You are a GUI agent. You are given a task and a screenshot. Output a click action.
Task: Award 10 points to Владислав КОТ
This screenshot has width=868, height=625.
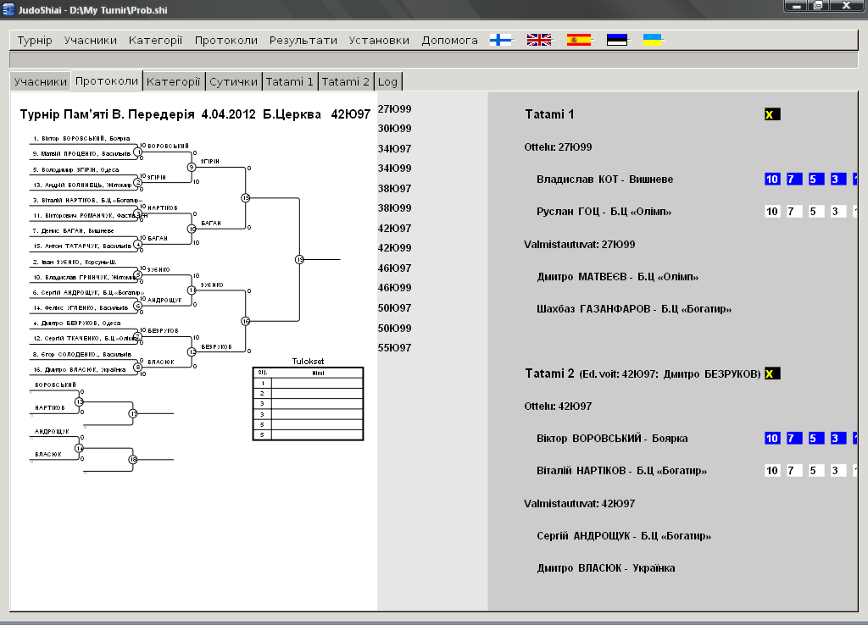[771, 180]
